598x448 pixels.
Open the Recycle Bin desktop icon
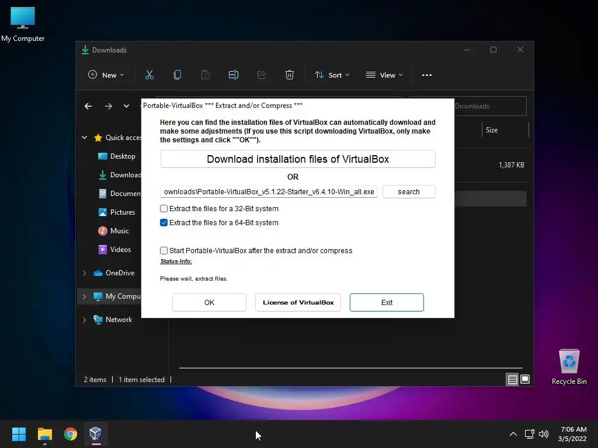[x=569, y=367]
